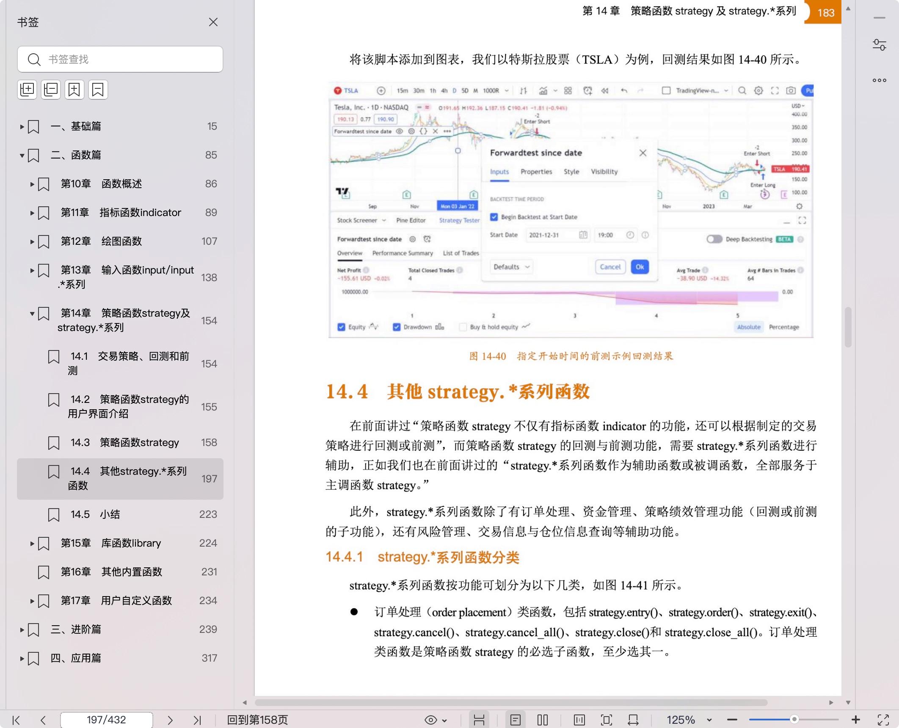This screenshot has height=728, width=899.
Task: Open zoom level dropdown arrow
Action: [x=709, y=720]
